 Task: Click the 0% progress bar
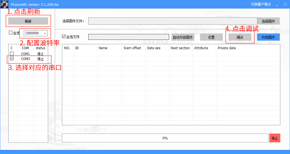point(165,138)
